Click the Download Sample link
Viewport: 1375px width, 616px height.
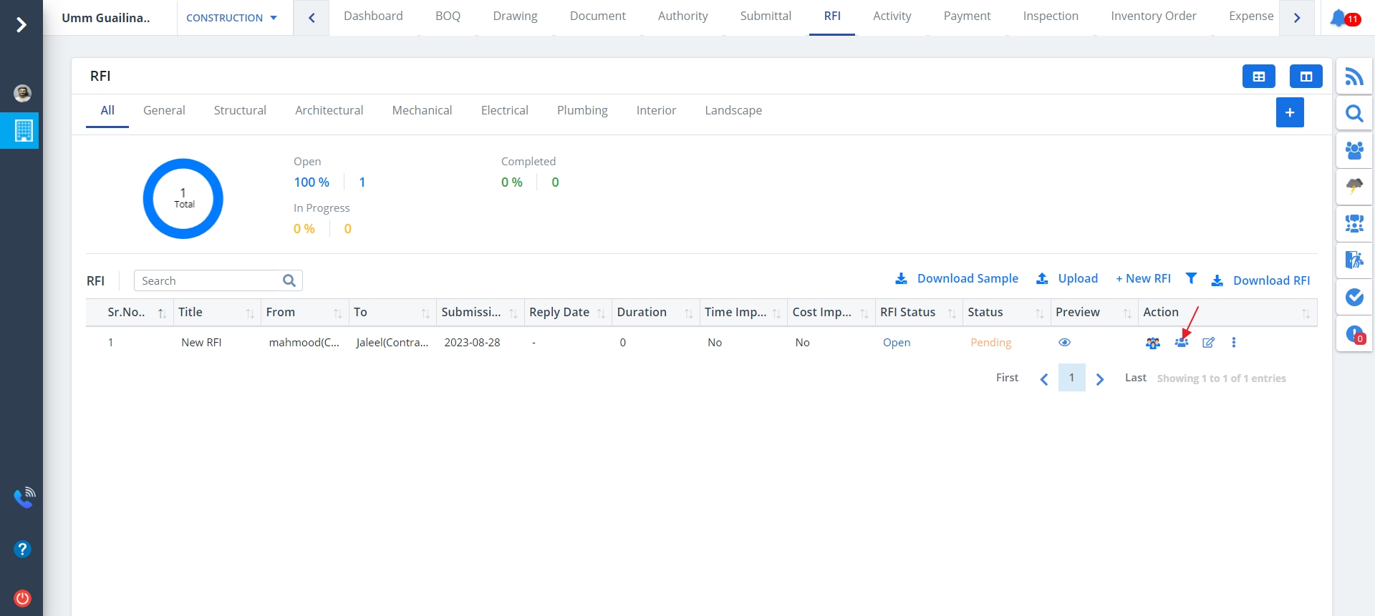[957, 278]
